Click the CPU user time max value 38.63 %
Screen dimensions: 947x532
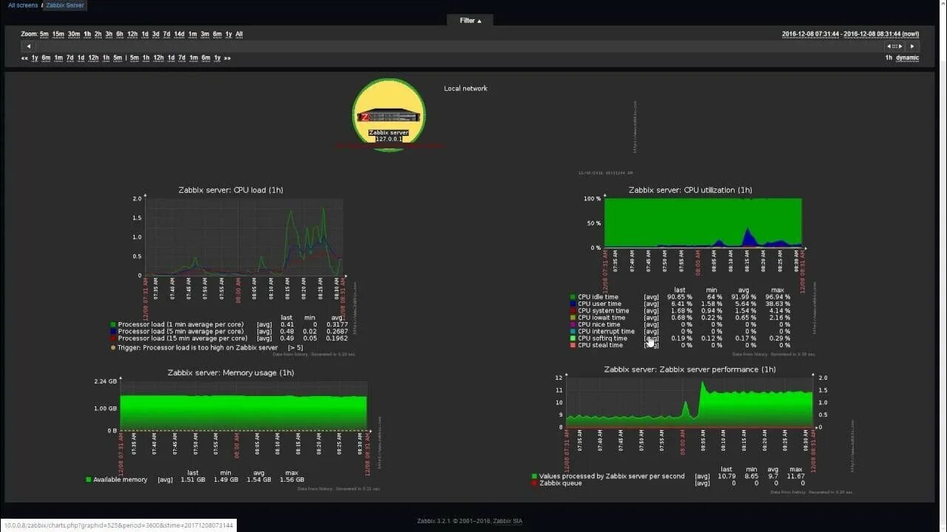tap(777, 304)
